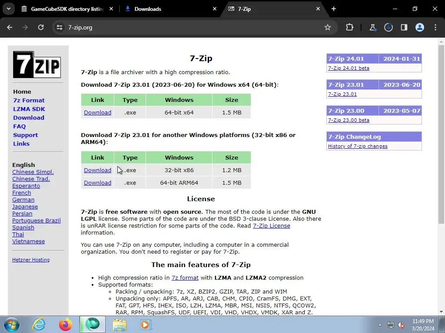Open the user profile avatar
The height and width of the screenshot is (333, 445).
point(420,27)
